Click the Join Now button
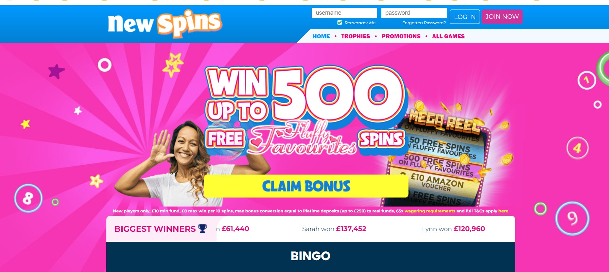The image size is (609, 272). 502,17
